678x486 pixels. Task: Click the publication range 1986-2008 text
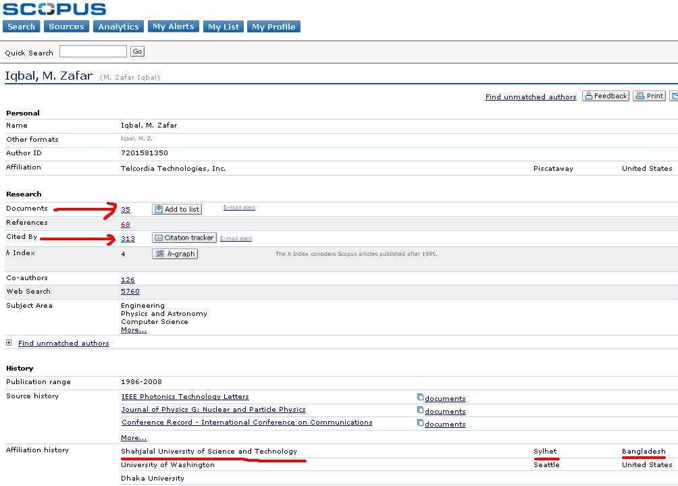pyautogui.click(x=141, y=382)
